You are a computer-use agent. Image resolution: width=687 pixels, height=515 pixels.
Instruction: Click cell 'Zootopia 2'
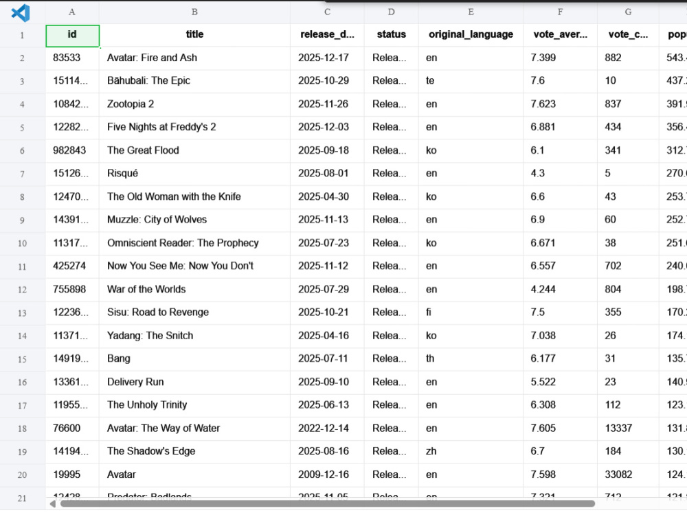pos(194,104)
